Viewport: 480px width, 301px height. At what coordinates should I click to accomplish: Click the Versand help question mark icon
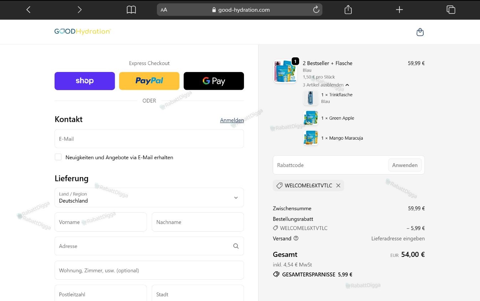click(x=296, y=238)
